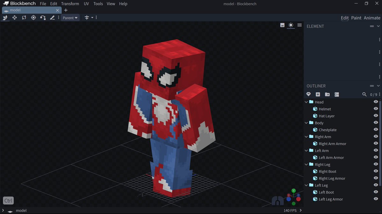
Task: Switch to Animate mode
Action: point(372,18)
